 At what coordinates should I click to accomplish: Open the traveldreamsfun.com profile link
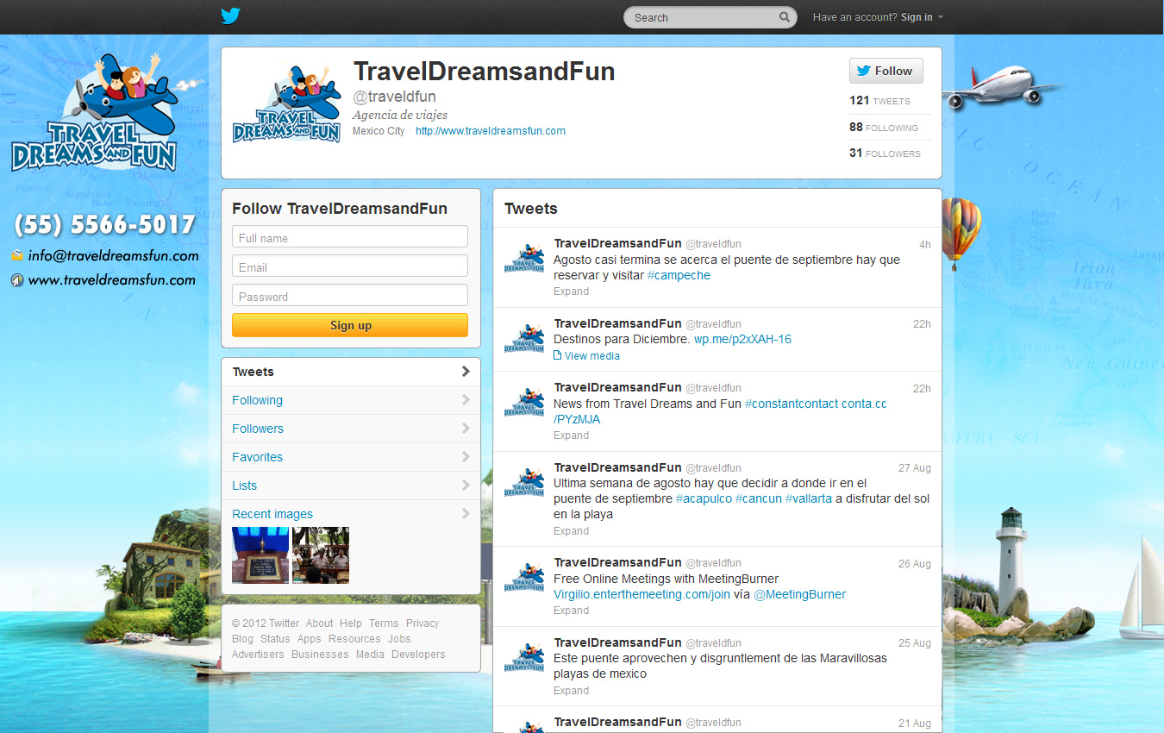[x=491, y=131]
